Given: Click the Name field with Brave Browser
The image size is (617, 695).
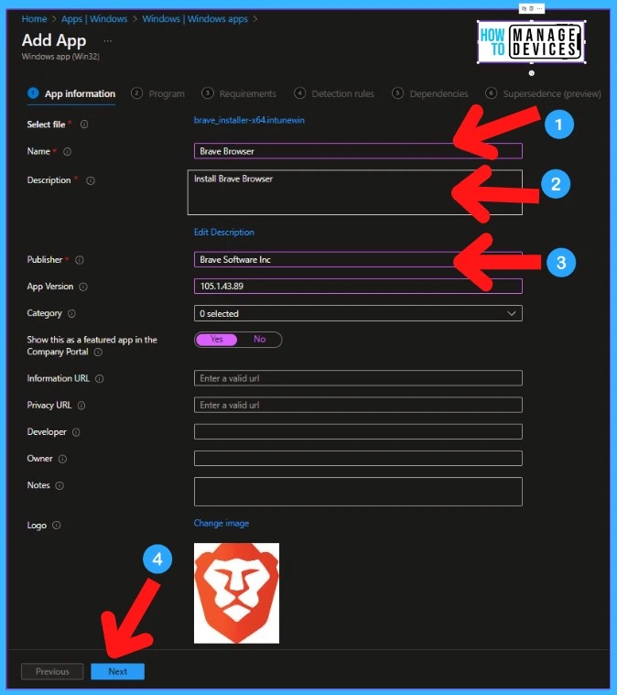Looking at the screenshot, I should 358,151.
